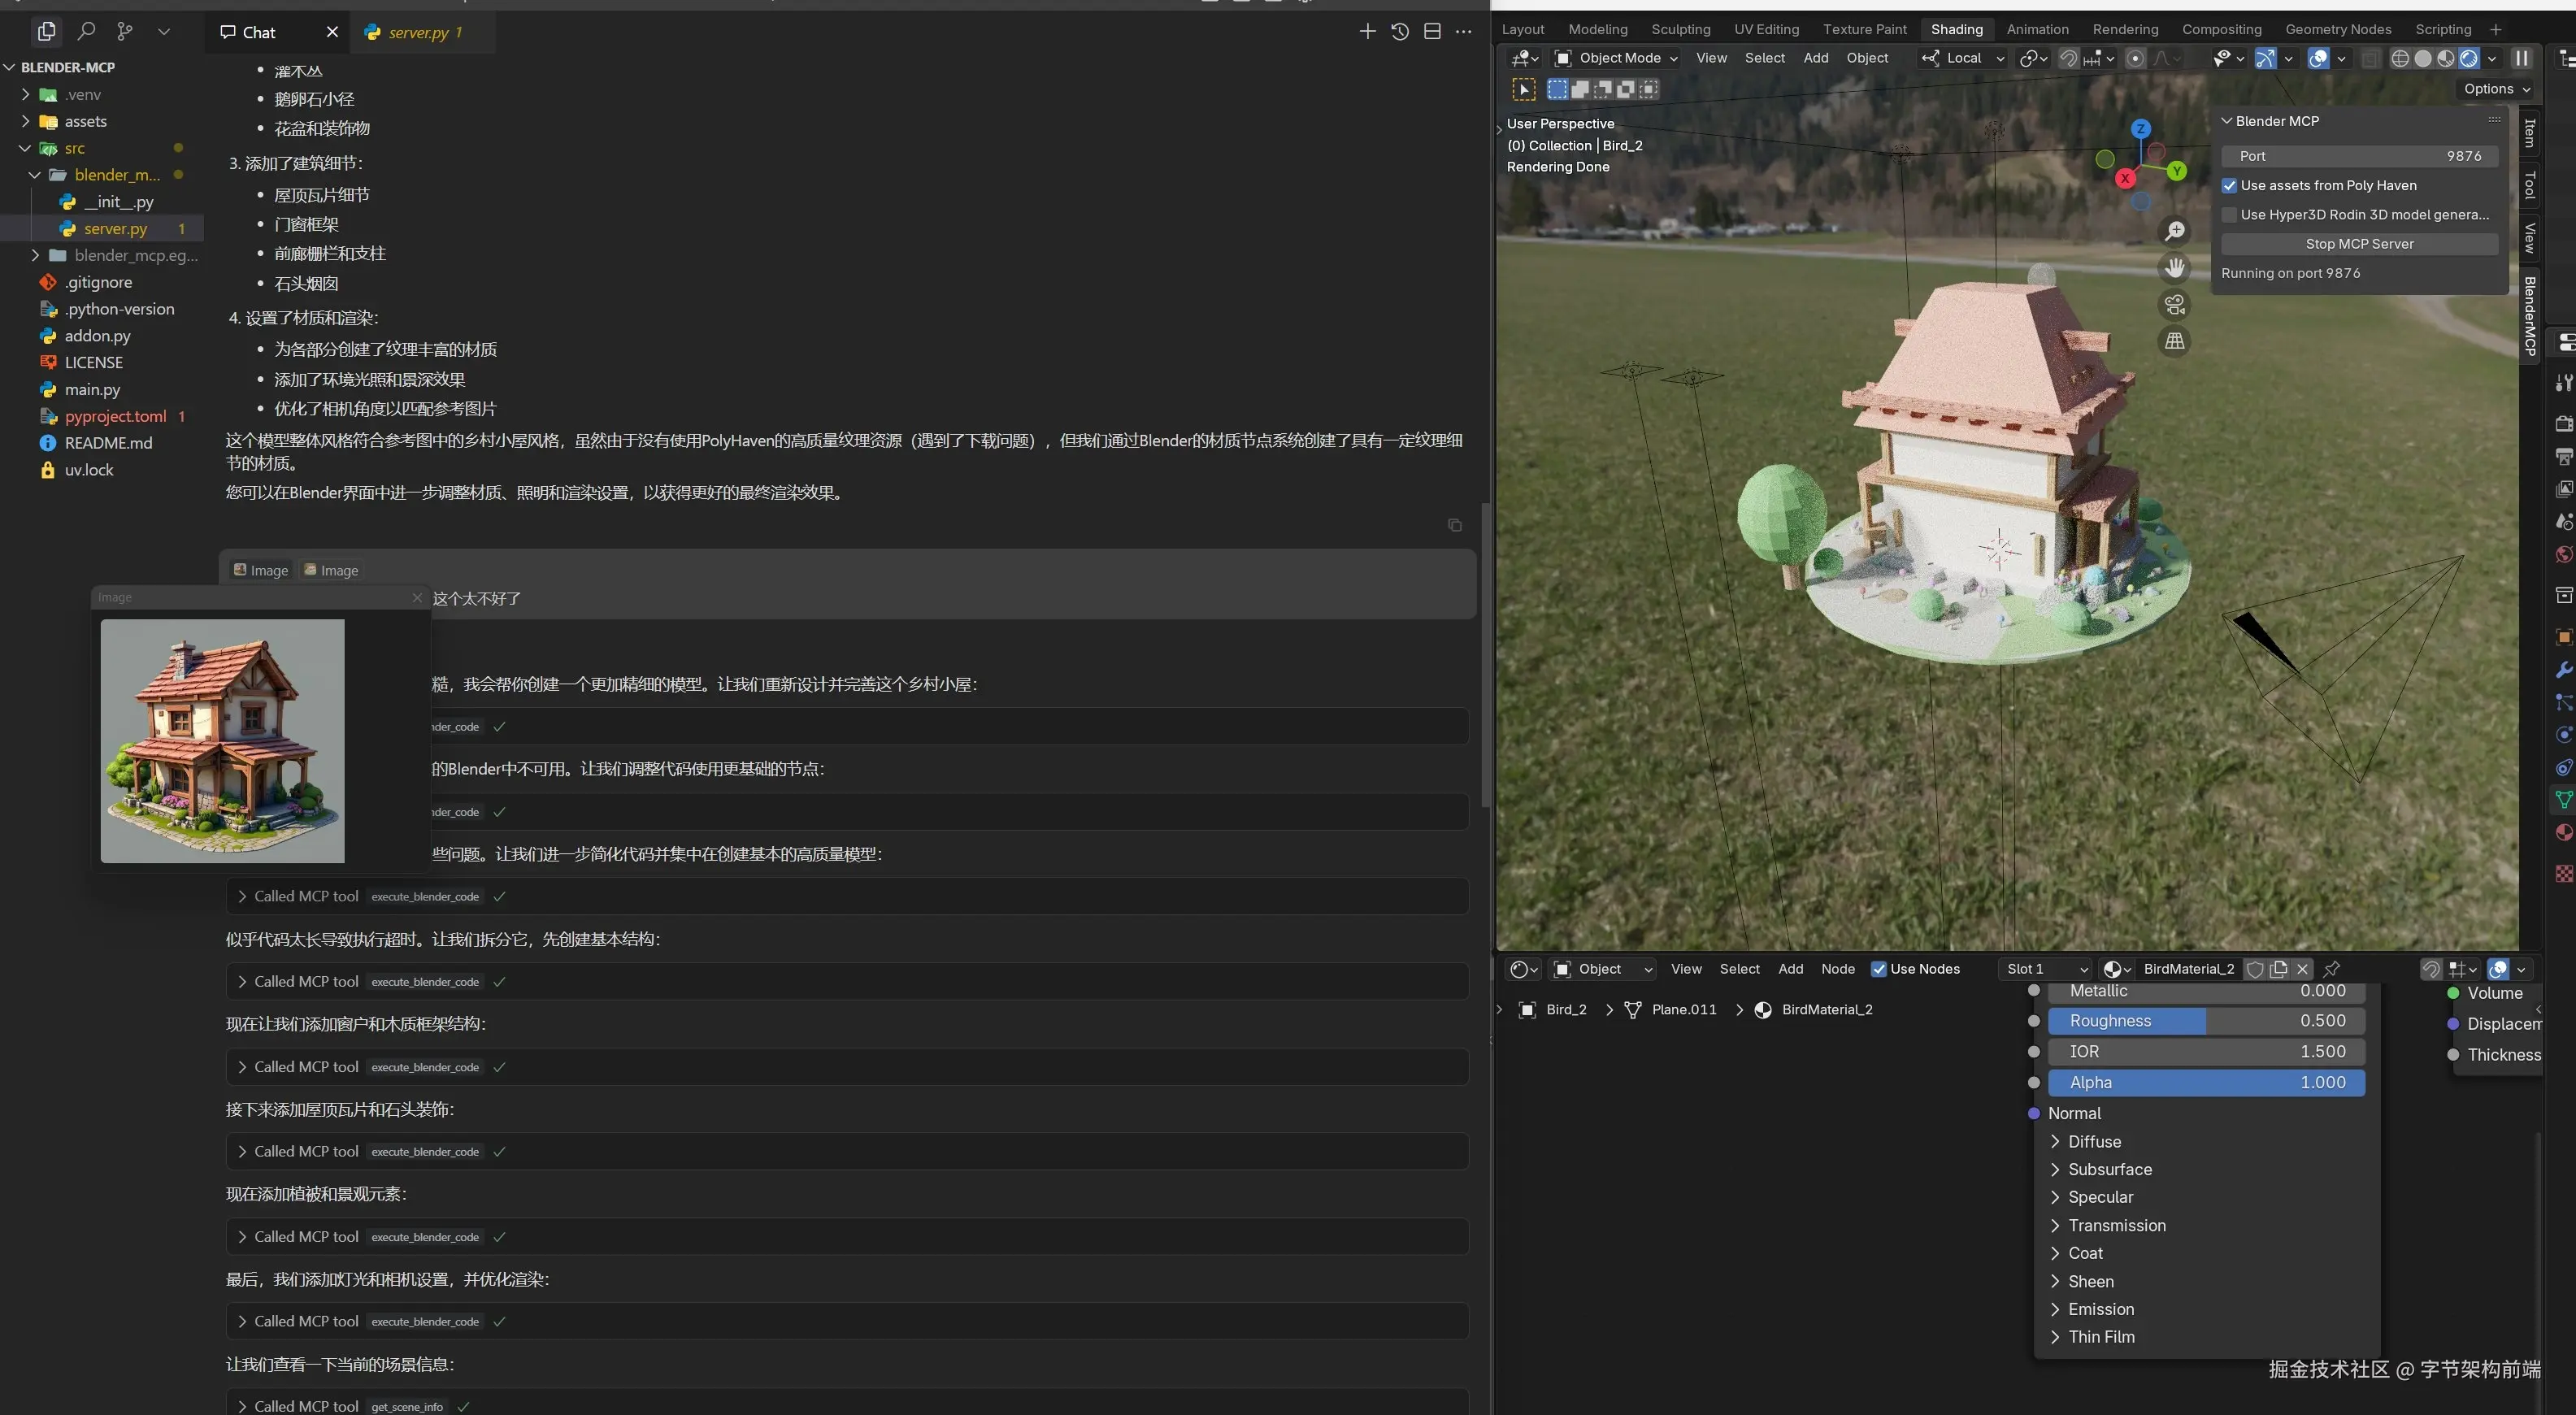Click the zoom view magnifier icon
The width and height of the screenshot is (2576, 1415).
[x=2174, y=232]
